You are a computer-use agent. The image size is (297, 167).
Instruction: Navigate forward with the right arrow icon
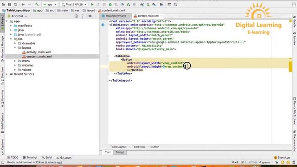point(29,4)
